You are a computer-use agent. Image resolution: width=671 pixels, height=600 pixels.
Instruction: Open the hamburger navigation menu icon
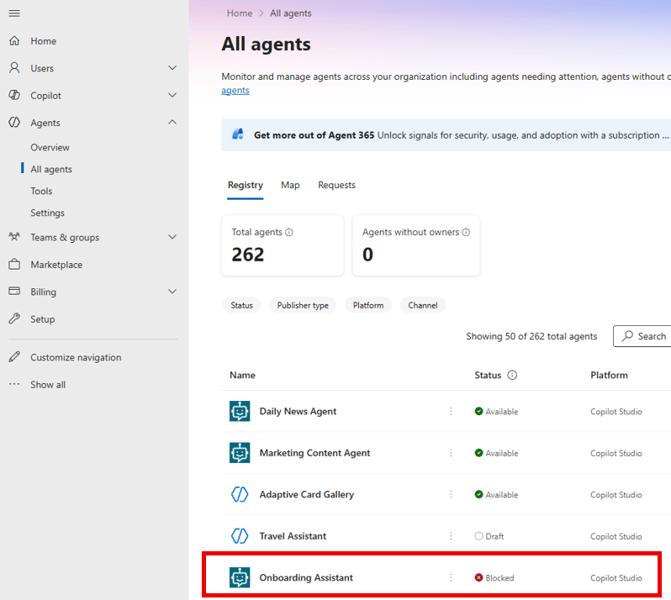point(14,13)
